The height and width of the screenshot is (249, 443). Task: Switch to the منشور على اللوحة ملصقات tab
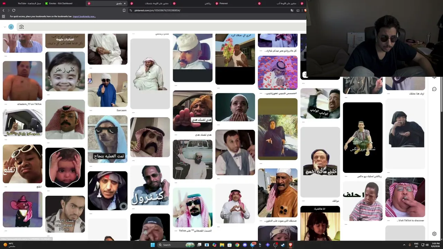(150, 3)
